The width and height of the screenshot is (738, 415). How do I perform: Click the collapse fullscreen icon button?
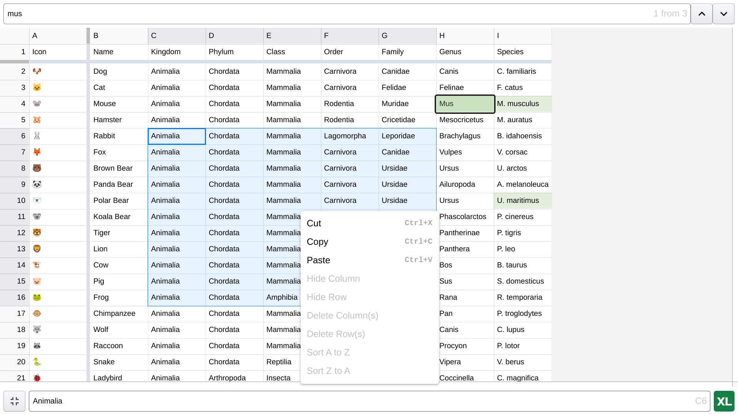point(15,401)
